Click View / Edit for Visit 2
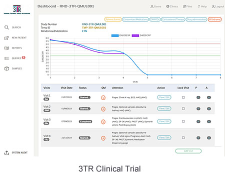The width and height of the screenshot is (225, 180). coord(164,108)
